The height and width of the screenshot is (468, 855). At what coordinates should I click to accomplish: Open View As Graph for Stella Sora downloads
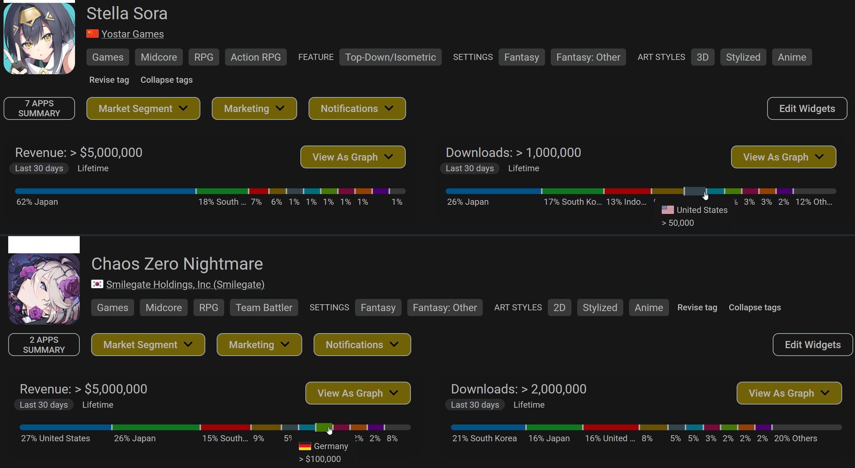click(x=783, y=157)
